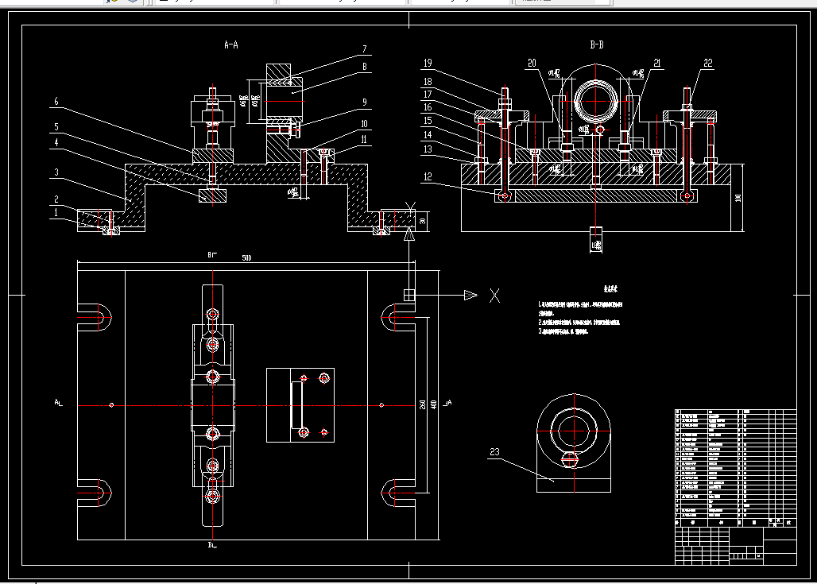Select part callout number 20
This screenshot has height=584, width=817.
532,63
